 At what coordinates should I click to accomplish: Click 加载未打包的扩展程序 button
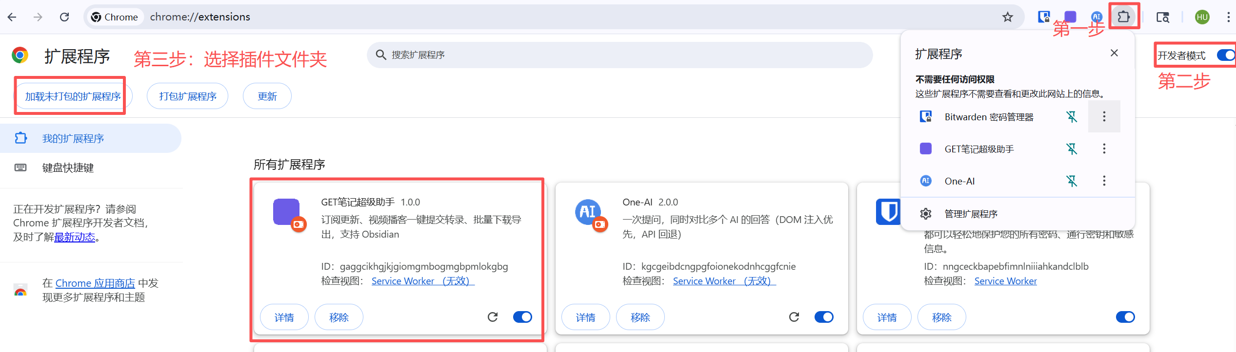click(x=73, y=96)
